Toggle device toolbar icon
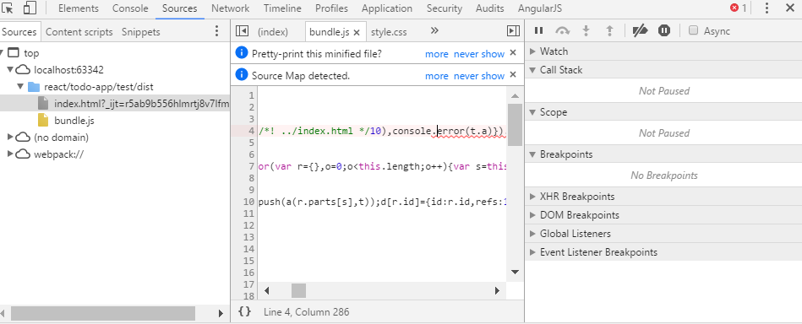 point(30,8)
